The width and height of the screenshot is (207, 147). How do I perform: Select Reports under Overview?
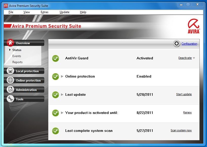click(x=17, y=62)
